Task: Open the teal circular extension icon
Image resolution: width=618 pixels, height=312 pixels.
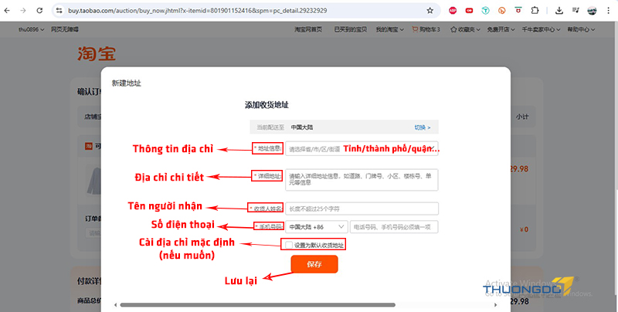Action: tap(486, 11)
